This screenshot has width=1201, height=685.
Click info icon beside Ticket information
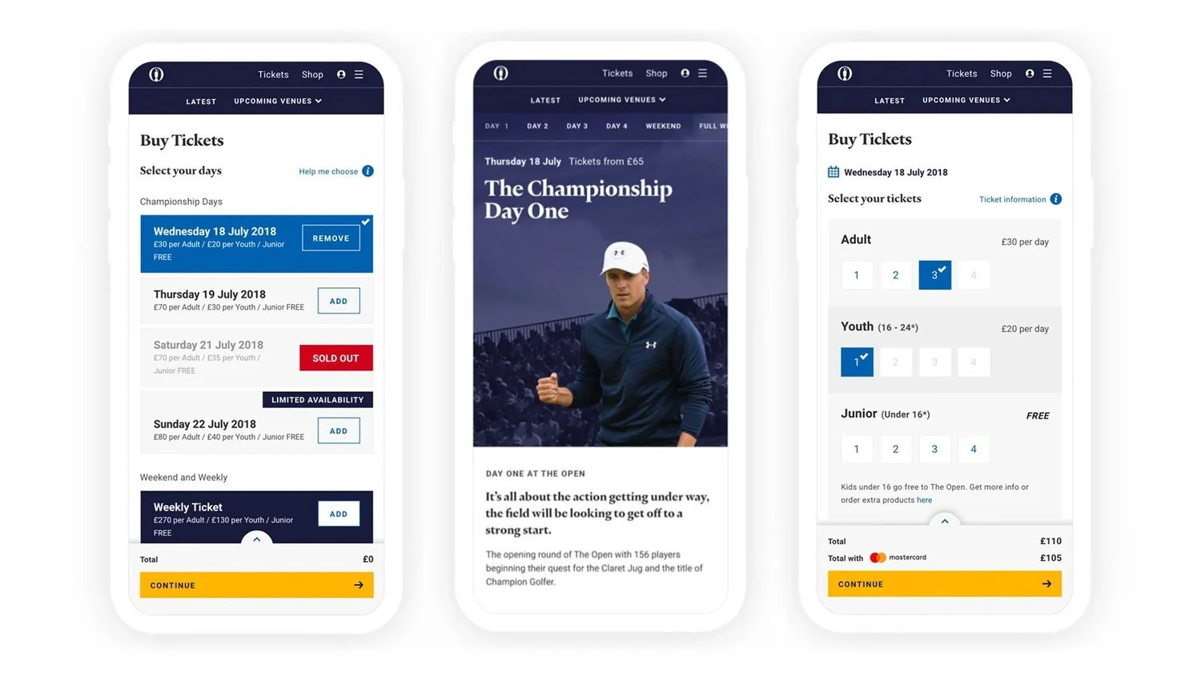[1055, 199]
